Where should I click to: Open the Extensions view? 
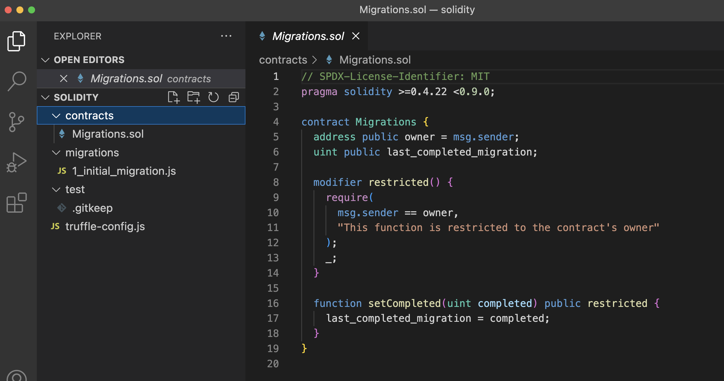[17, 202]
